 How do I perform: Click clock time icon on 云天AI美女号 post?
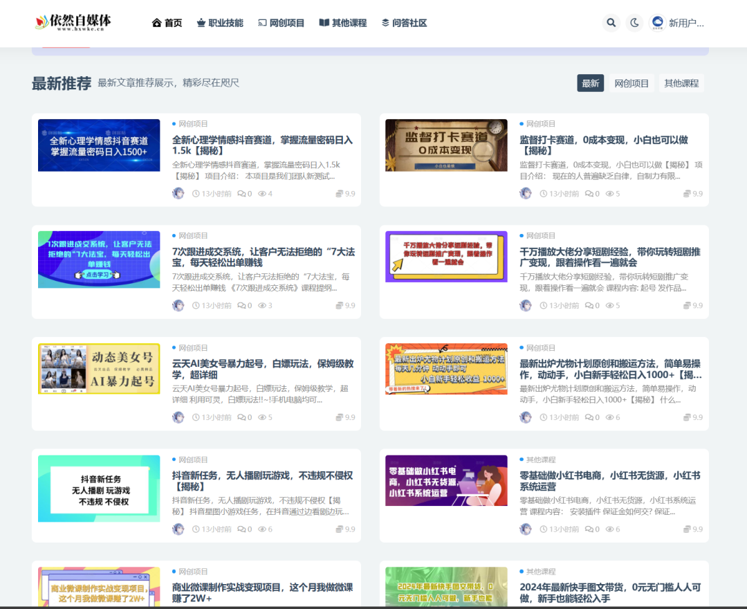tap(196, 417)
